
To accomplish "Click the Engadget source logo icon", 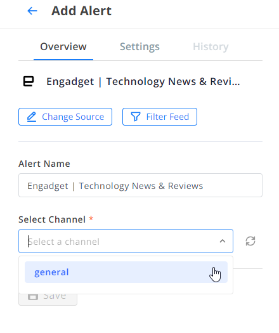I will (29, 81).
